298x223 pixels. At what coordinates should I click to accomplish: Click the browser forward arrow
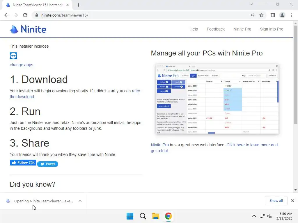[16, 15]
